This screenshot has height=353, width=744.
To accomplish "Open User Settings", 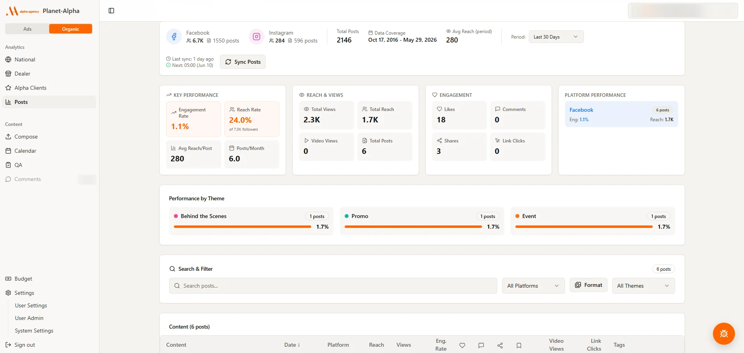I will 31,305.
